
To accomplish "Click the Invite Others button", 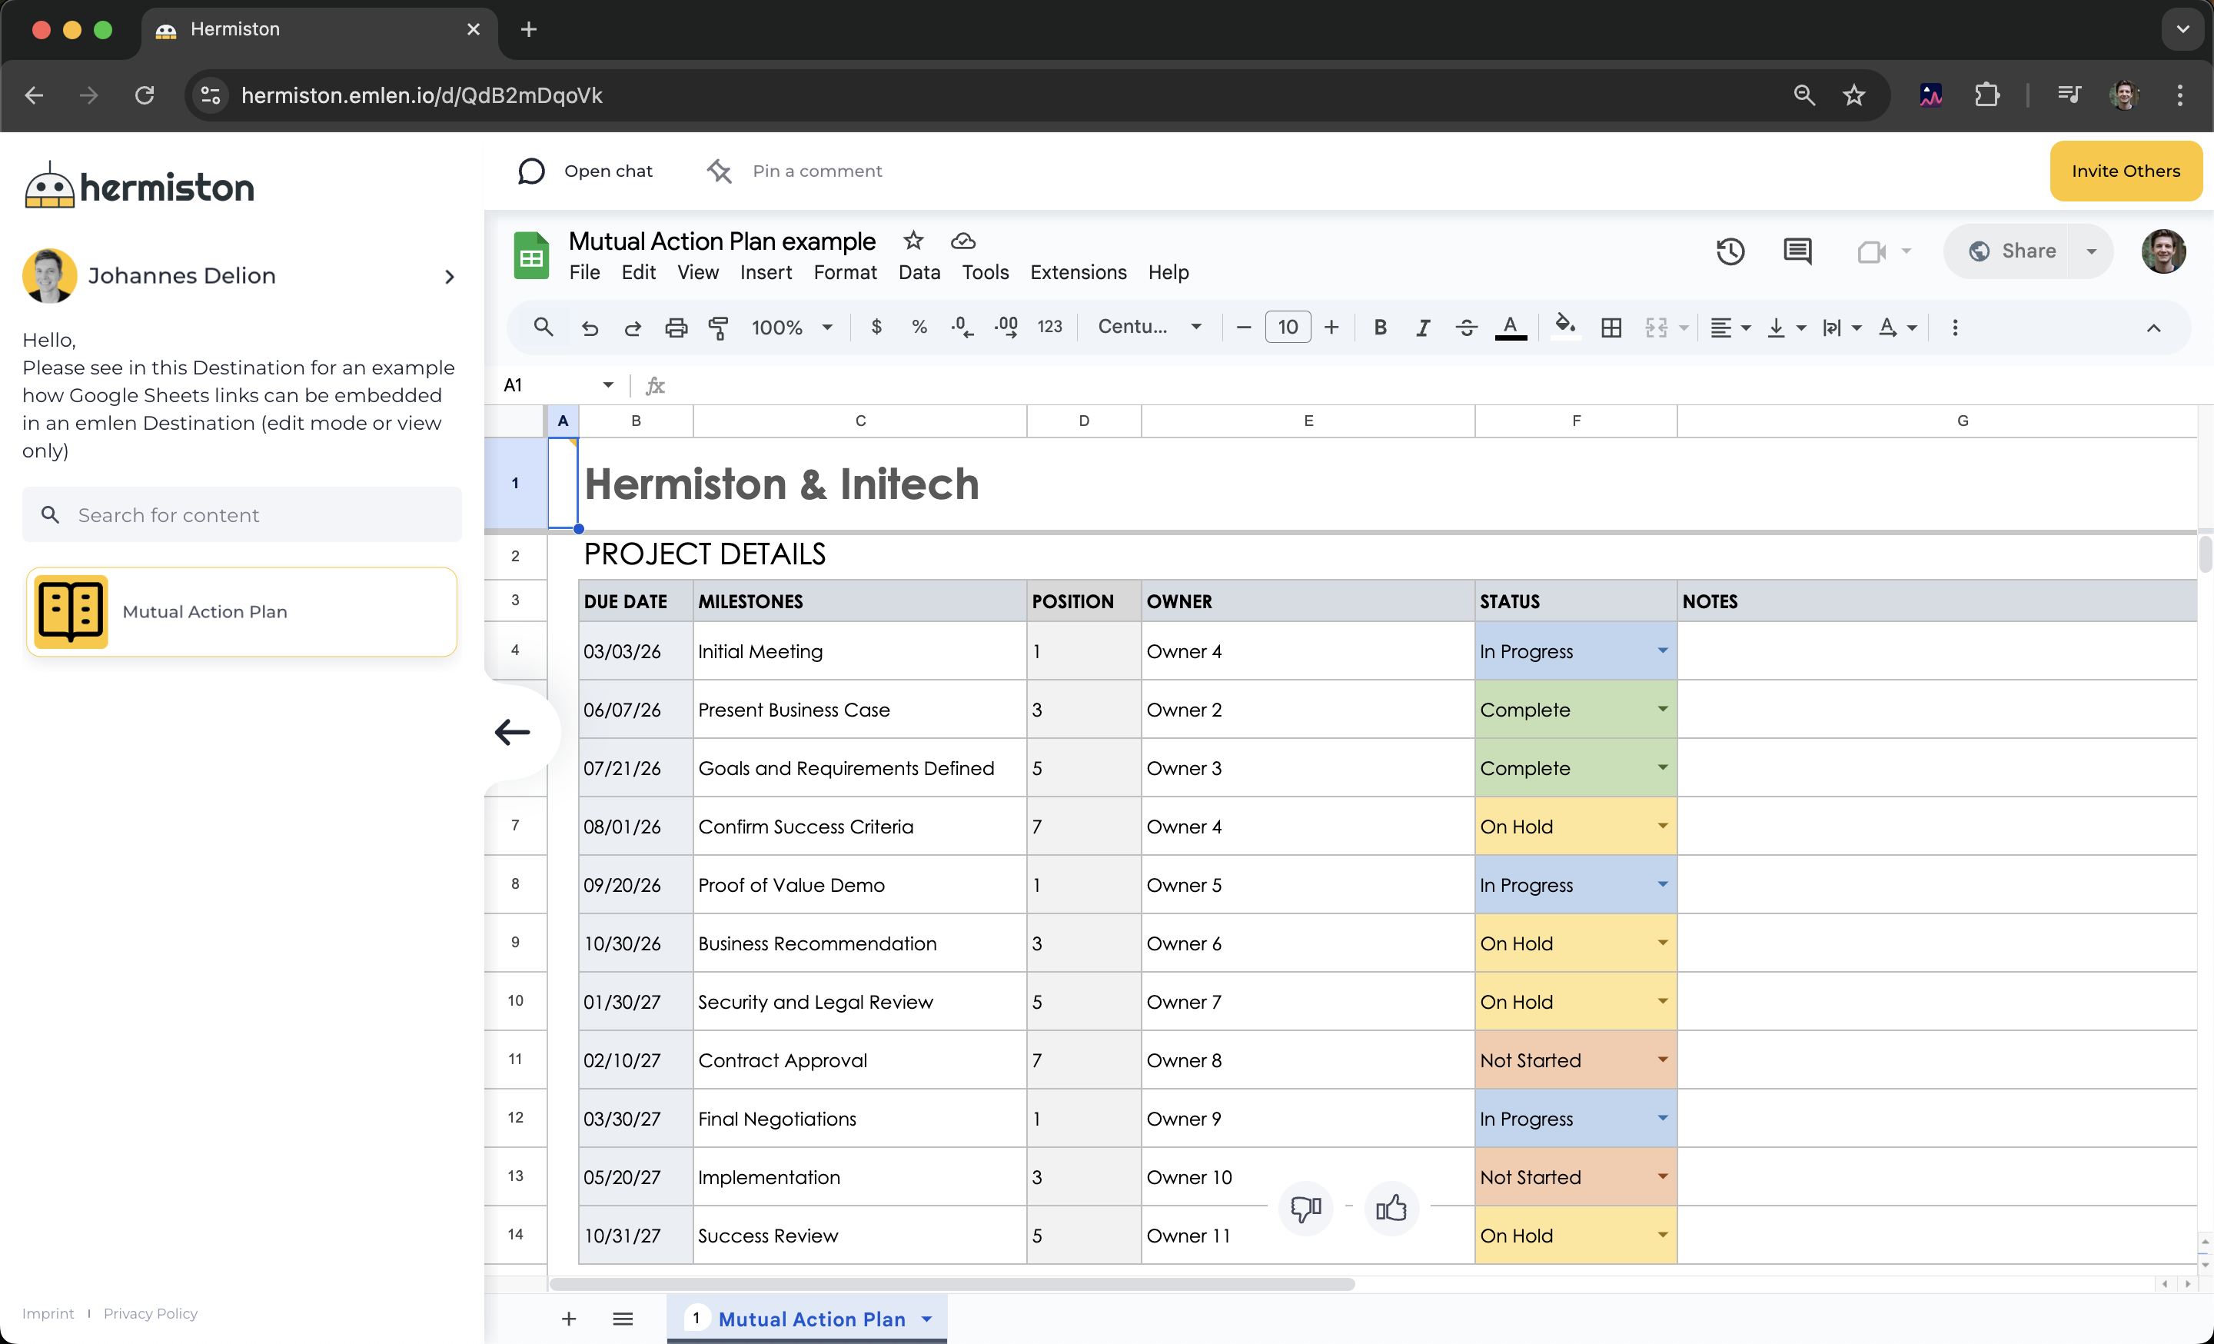I will (x=2125, y=171).
